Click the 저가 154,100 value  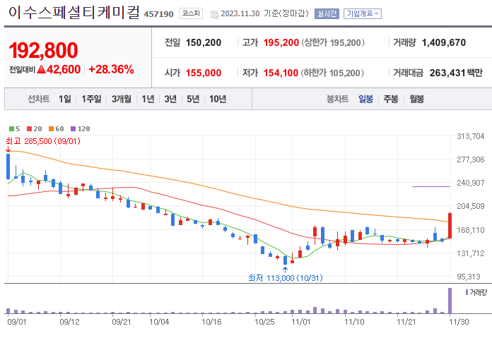coord(281,73)
